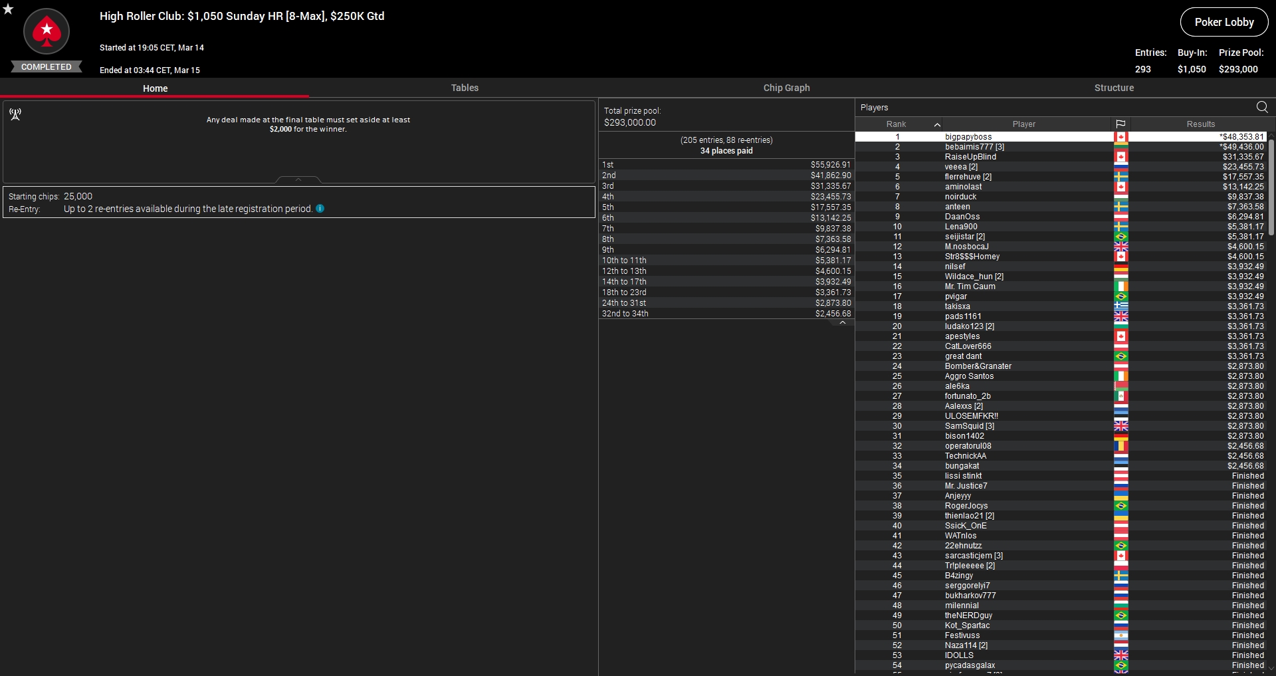
Task: Click the players list vertical scrollbar
Action: 1271,186
